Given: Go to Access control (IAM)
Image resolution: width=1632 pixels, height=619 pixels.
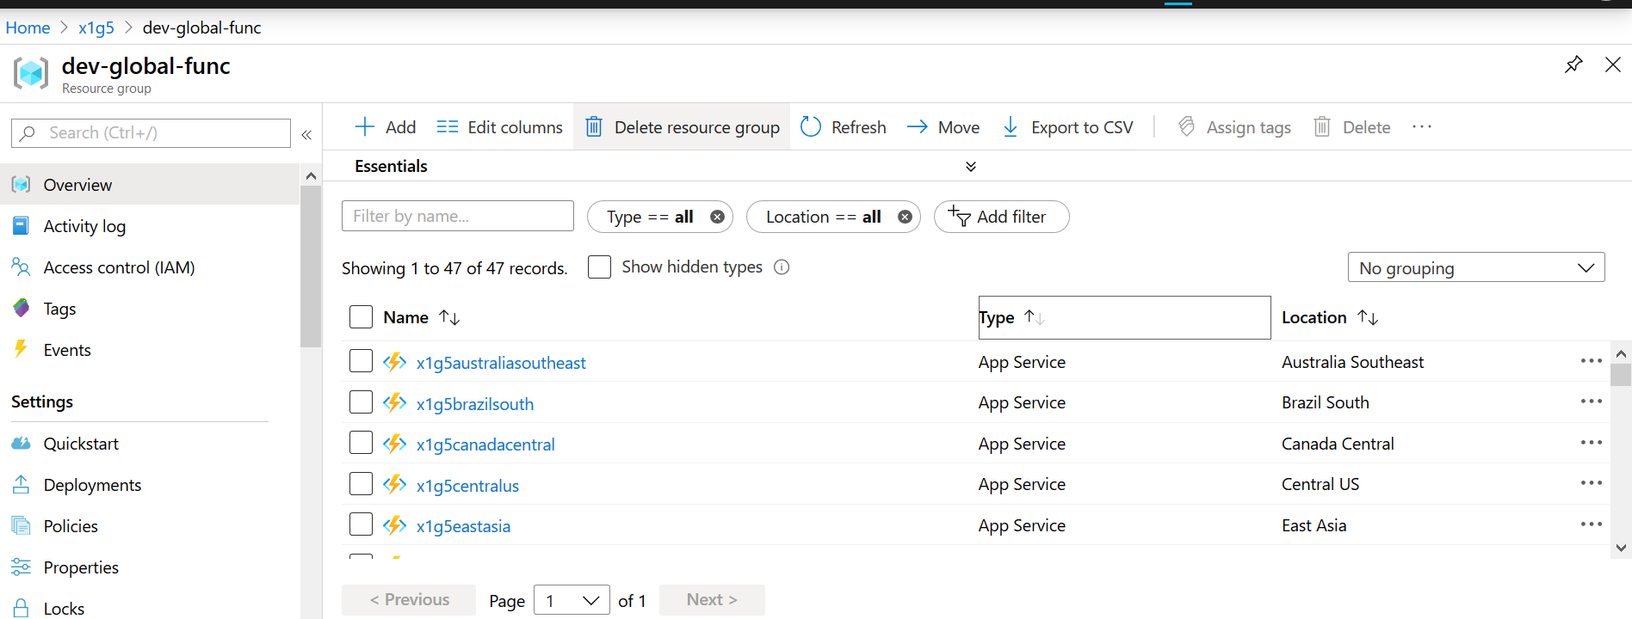Looking at the screenshot, I should pos(119,267).
